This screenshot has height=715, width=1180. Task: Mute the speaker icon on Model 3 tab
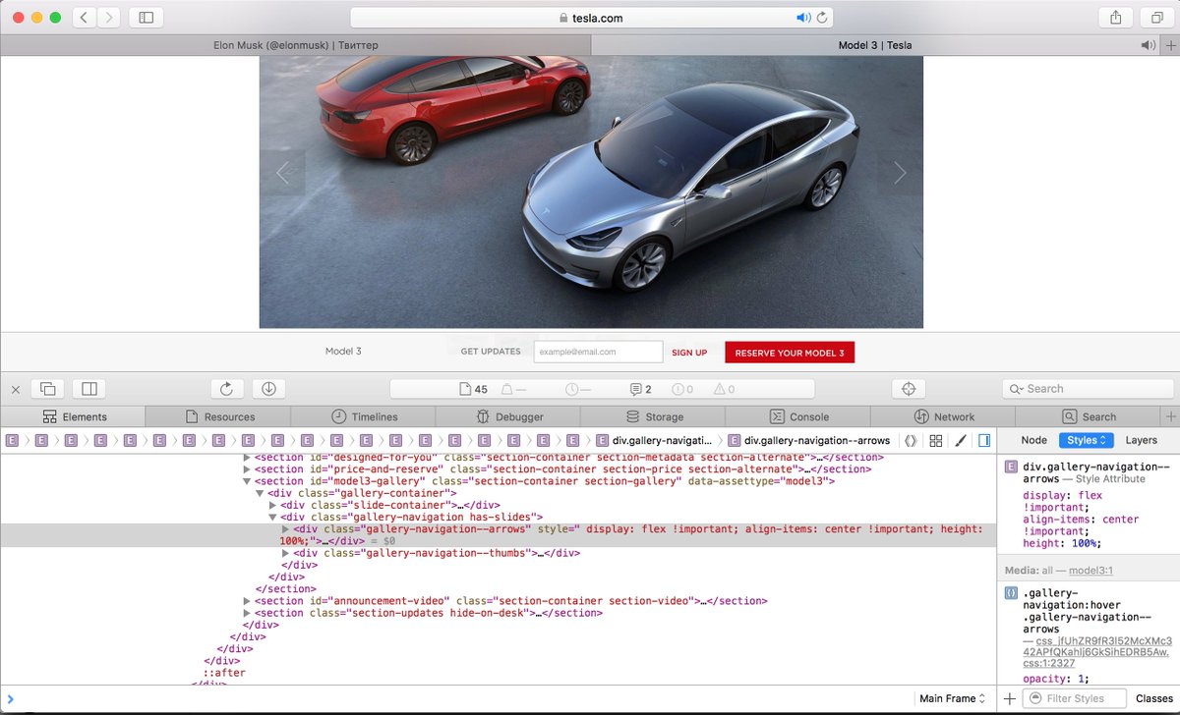point(1147,45)
